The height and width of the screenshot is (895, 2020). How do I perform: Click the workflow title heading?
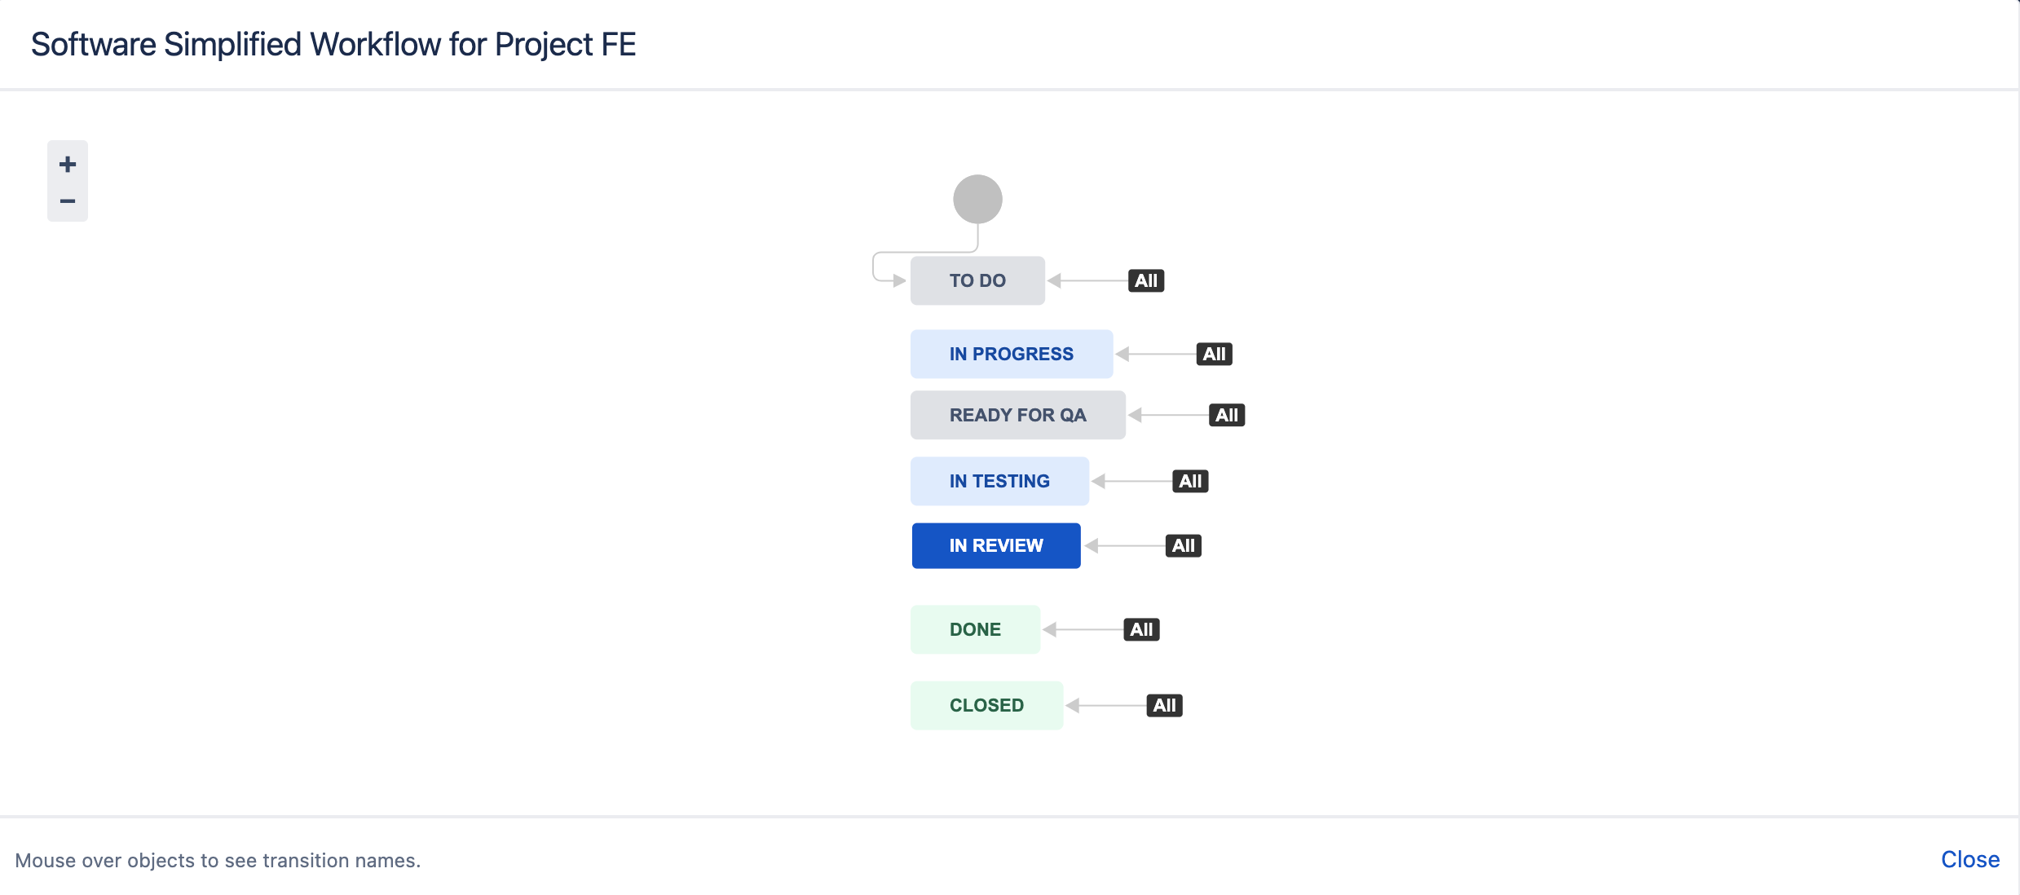pos(333,44)
